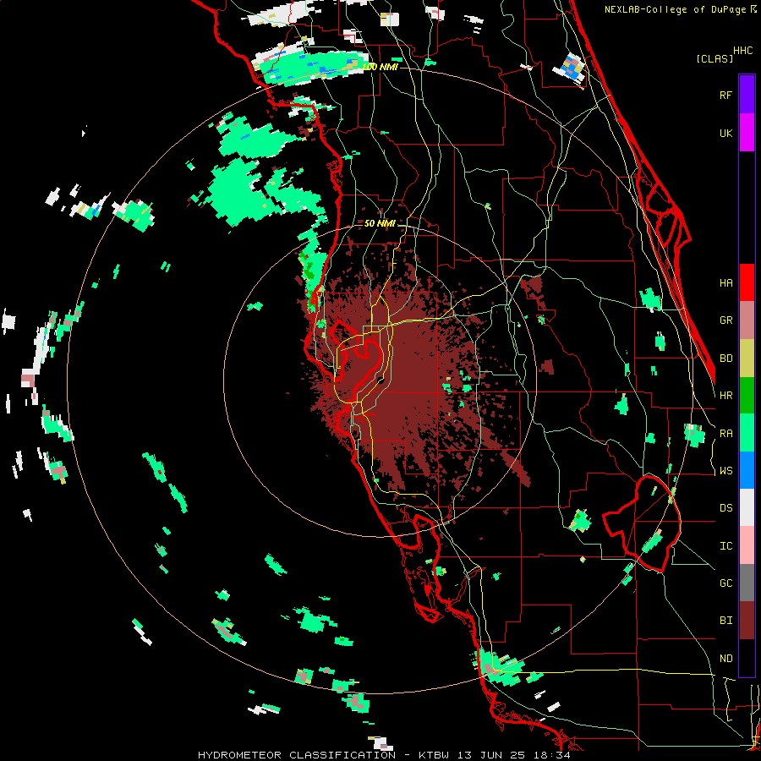Click the 'IC' legend label
The height and width of the screenshot is (761, 761).
[x=725, y=545]
